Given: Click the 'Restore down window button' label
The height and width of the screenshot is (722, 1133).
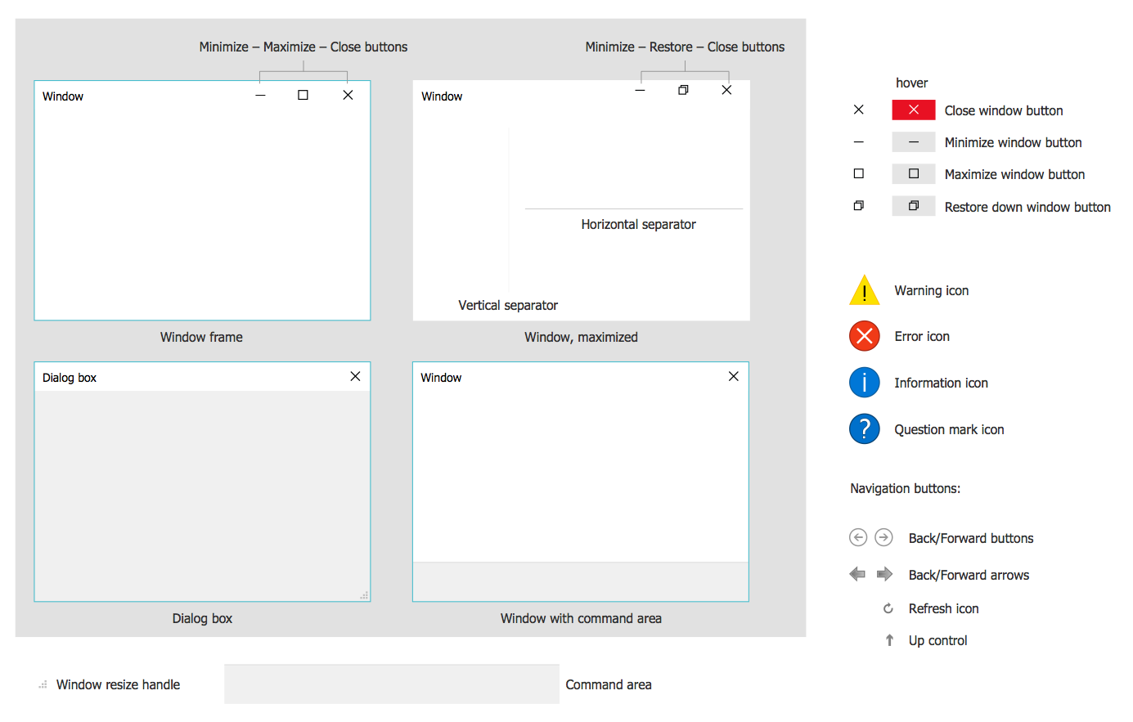Looking at the screenshot, I should [x=1027, y=207].
